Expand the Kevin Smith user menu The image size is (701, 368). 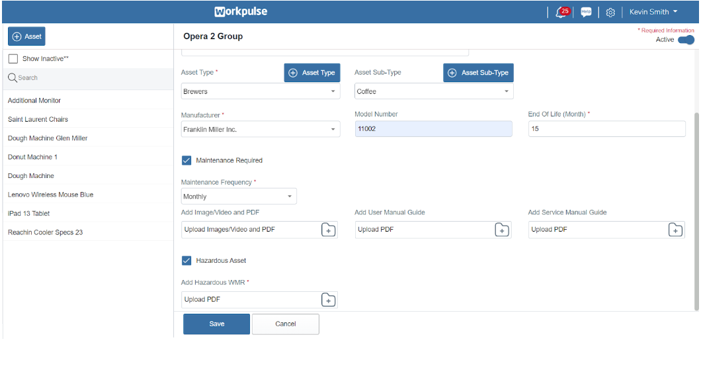[653, 12]
